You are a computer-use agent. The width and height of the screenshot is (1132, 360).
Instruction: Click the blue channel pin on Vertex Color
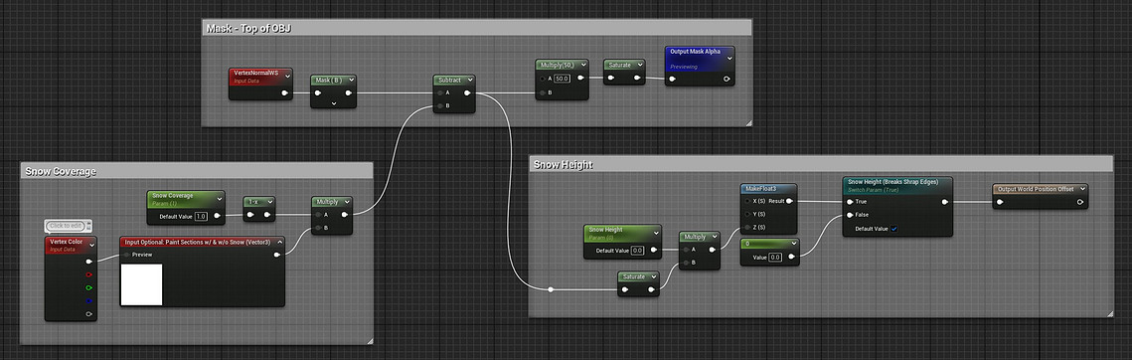tap(88, 300)
